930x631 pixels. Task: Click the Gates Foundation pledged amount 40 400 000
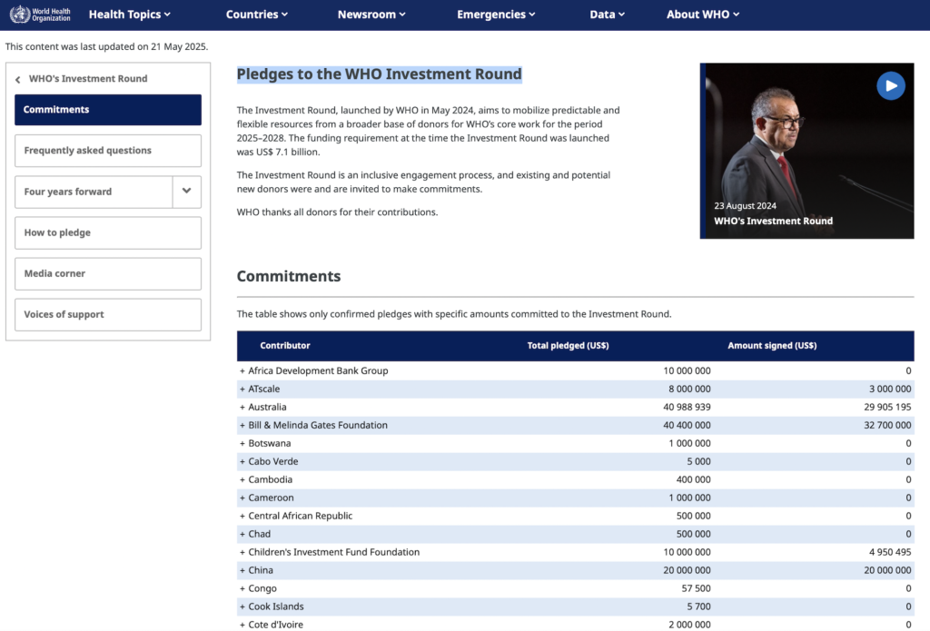[x=687, y=425]
